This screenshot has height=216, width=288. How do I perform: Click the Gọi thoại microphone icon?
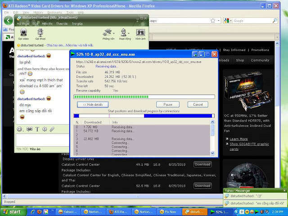(40, 32)
